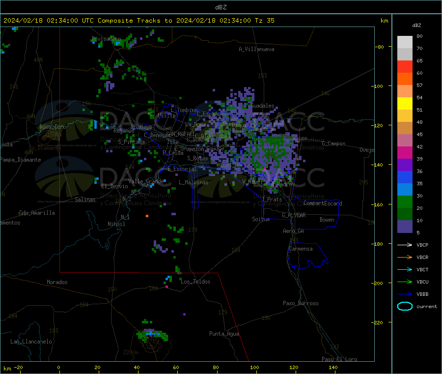Click the Lag.Llancanelo place label
442x374 pixels.
[31, 342]
